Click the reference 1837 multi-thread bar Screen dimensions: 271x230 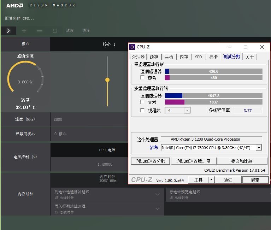(x=214, y=102)
